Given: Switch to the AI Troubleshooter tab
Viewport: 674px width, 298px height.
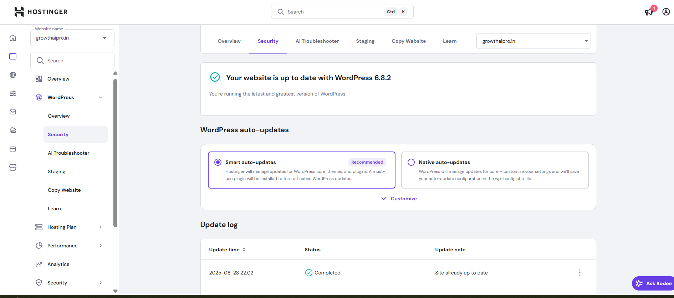Looking at the screenshot, I should pyautogui.click(x=317, y=41).
